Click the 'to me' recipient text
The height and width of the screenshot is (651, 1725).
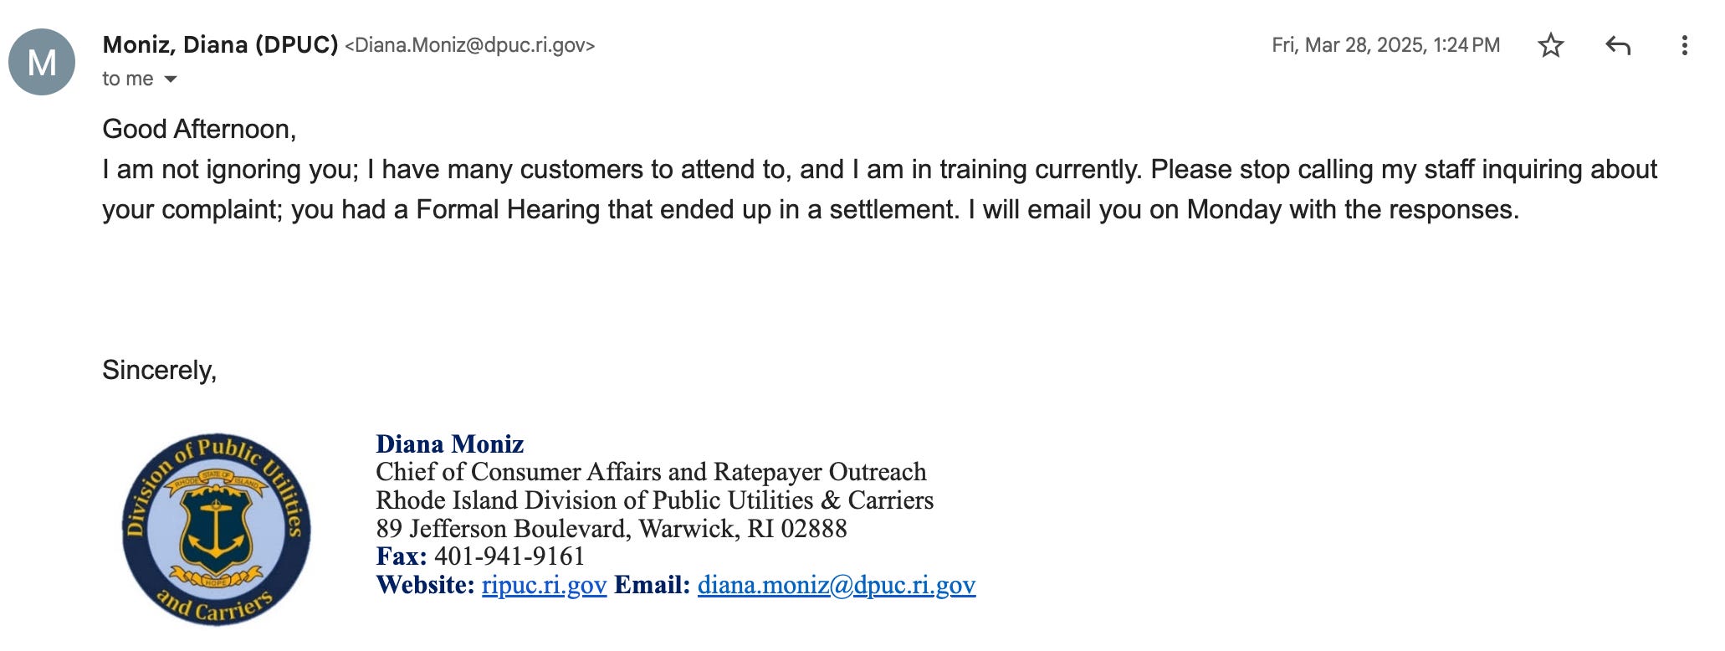tap(128, 79)
